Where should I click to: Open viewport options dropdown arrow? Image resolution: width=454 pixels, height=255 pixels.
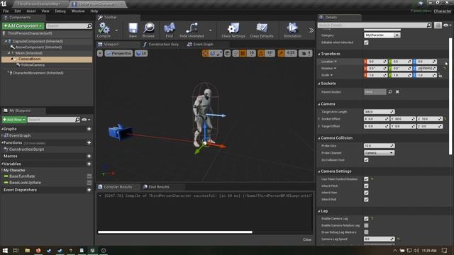100,53
